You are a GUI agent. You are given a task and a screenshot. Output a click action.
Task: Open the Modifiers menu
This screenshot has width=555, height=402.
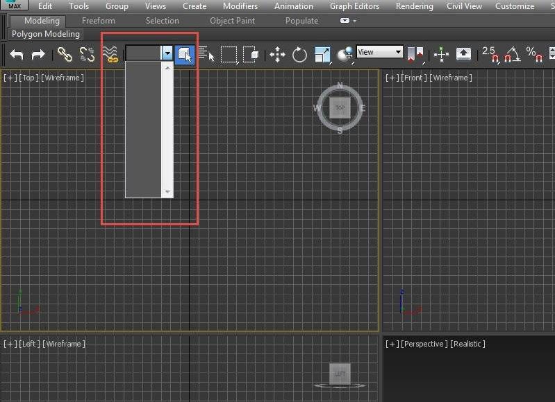click(x=240, y=6)
